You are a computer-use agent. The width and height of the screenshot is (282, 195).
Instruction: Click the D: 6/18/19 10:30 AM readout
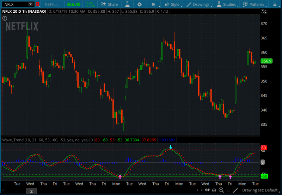pos(67,12)
